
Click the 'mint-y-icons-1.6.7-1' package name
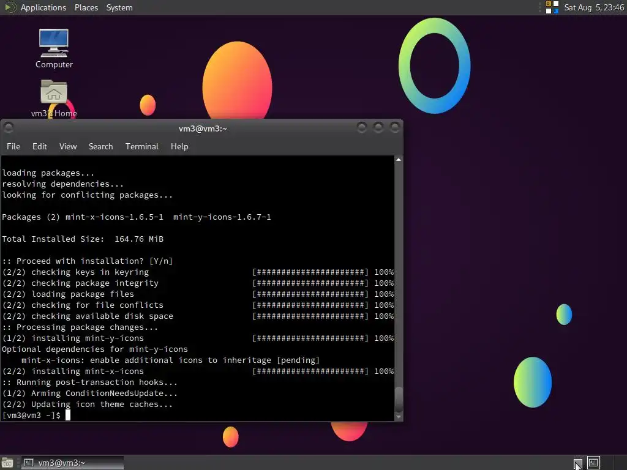tap(222, 217)
